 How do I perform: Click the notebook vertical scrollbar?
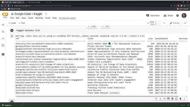pyautogui.click(x=189, y=66)
